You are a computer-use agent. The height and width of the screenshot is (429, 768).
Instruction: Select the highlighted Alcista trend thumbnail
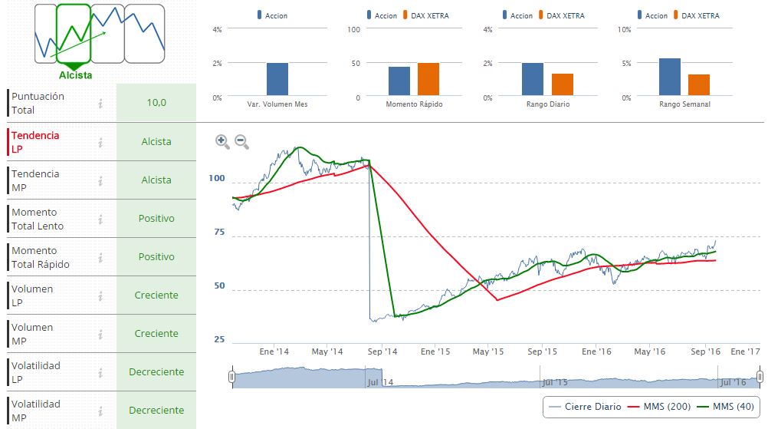(74, 34)
